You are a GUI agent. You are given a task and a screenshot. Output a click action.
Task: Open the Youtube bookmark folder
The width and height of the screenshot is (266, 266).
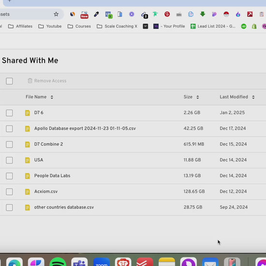click(50, 26)
